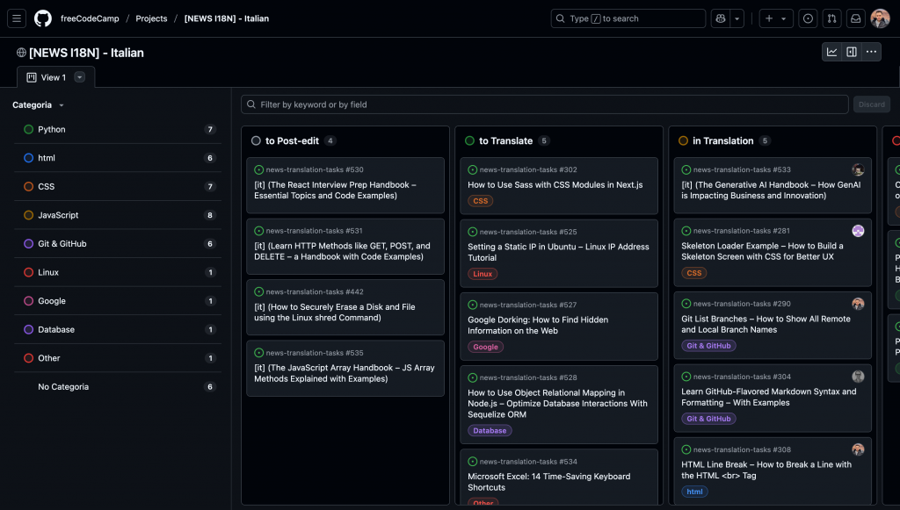This screenshot has height=510, width=900.
Task: Go to GitHub home via Octocat logo
Action: [43, 18]
